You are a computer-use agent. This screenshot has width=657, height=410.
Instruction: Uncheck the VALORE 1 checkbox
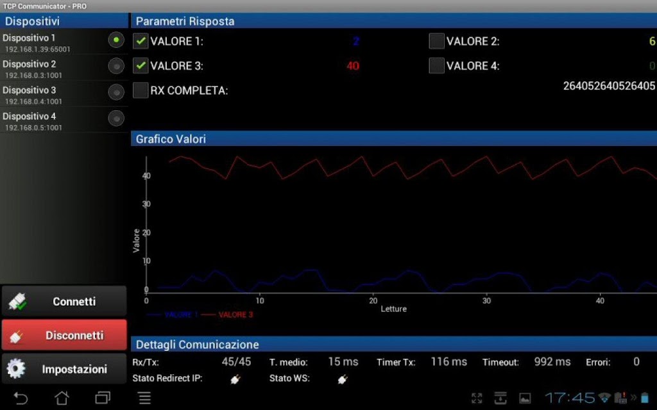coord(141,41)
